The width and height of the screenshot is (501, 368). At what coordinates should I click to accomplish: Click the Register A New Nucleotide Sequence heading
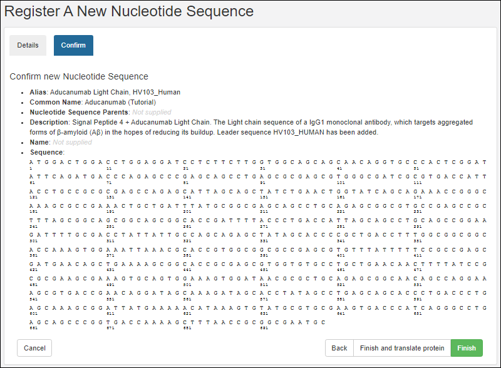coord(132,11)
